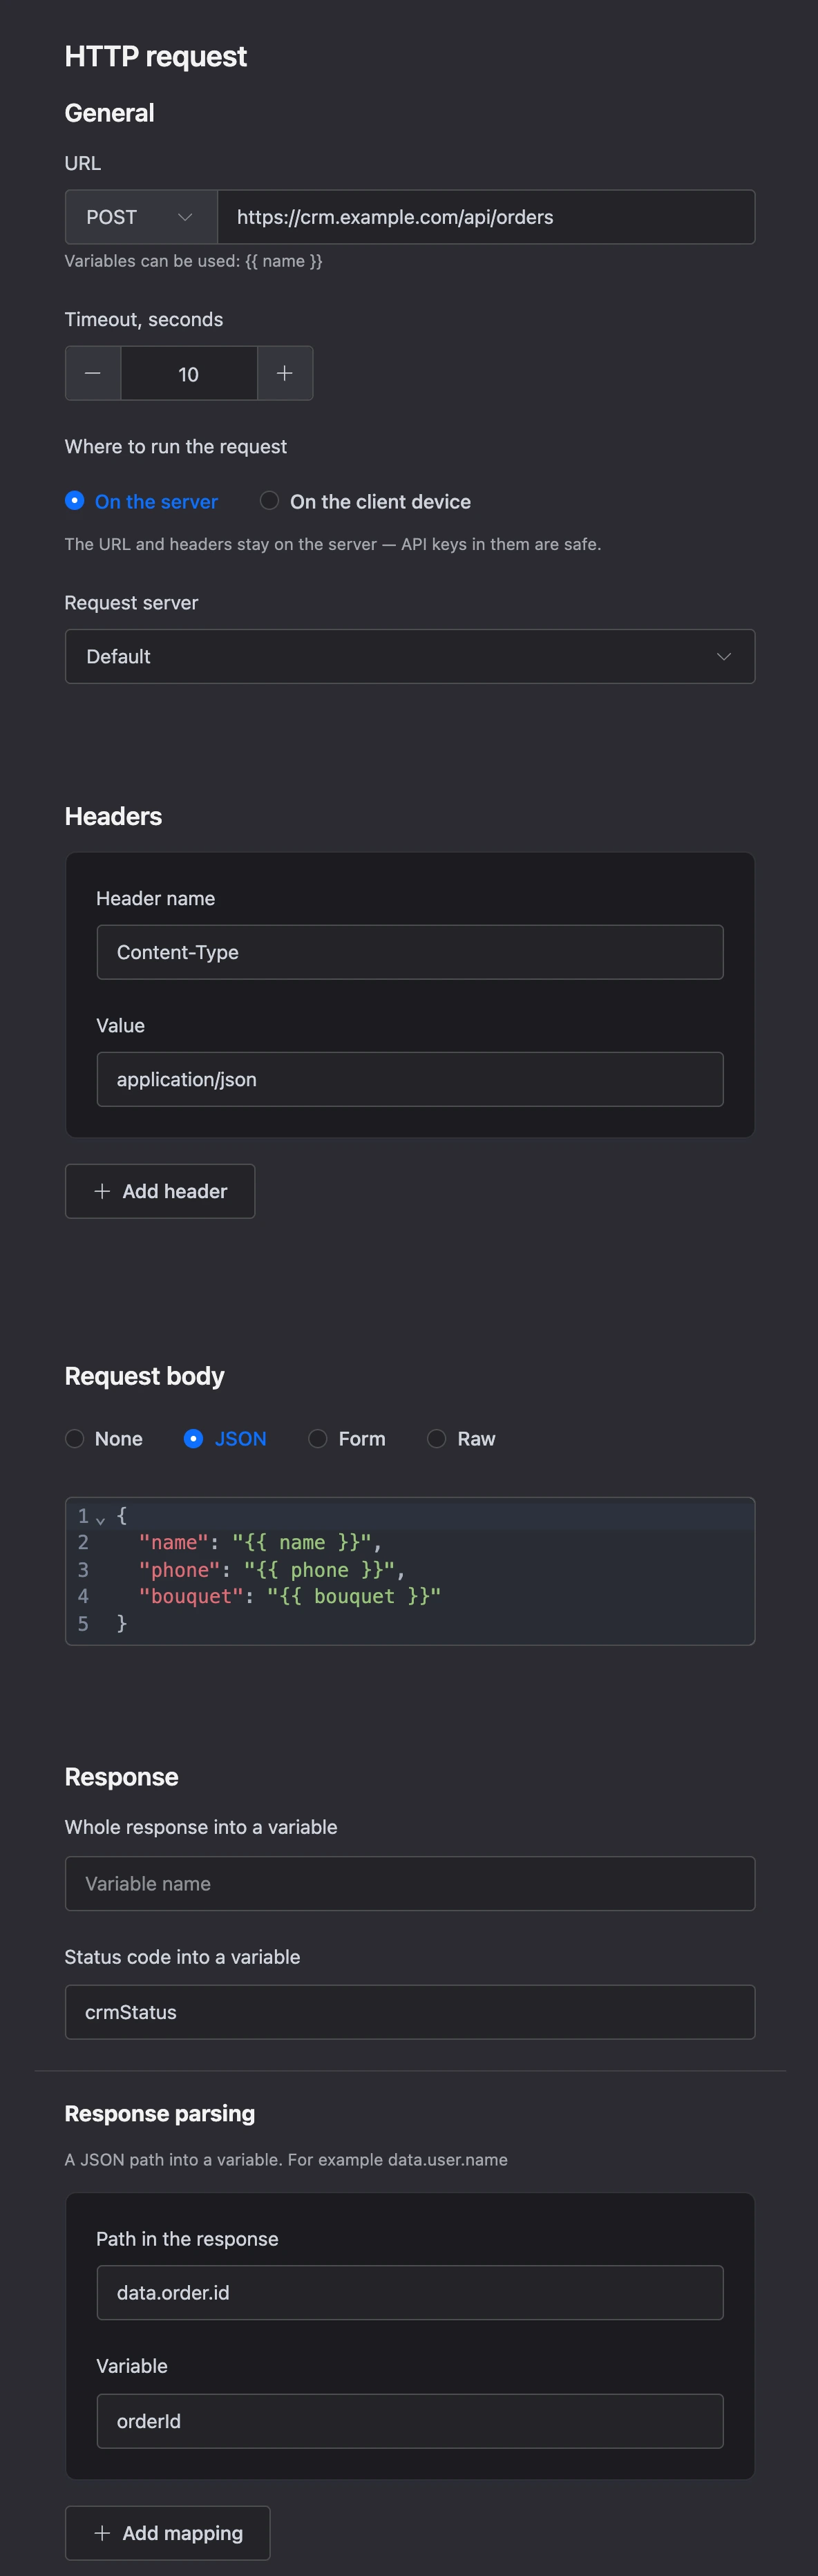Click the whole response Variable name field
The image size is (818, 2576).
click(x=410, y=1883)
